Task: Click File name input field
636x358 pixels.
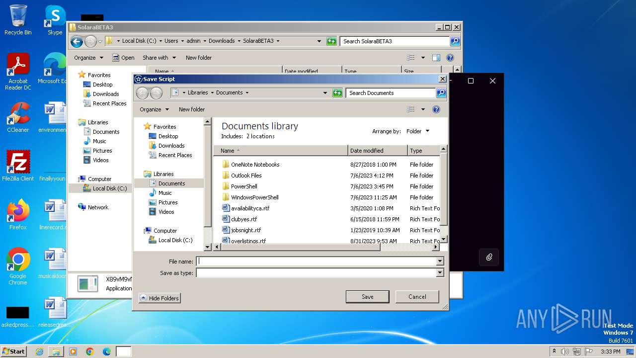Action: click(316, 262)
